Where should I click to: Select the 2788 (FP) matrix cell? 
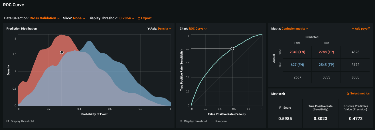(327, 52)
